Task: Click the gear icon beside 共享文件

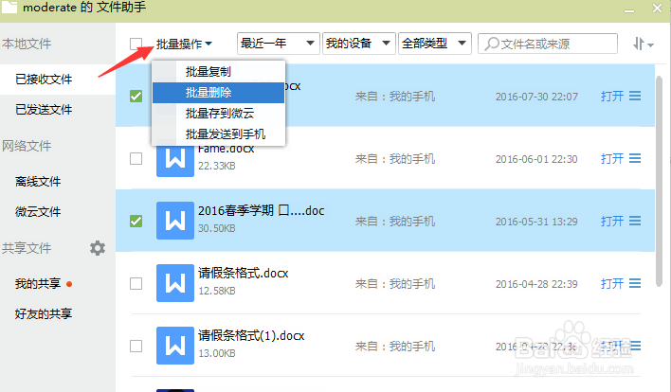Action: [x=98, y=248]
